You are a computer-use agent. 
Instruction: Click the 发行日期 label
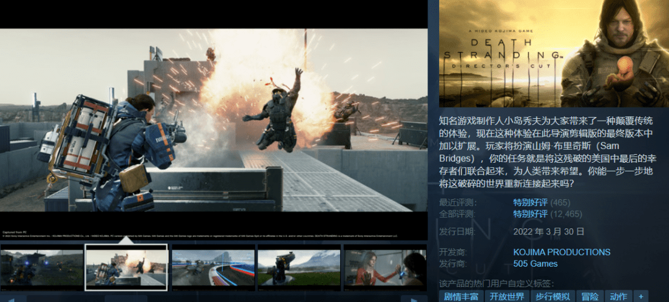pos(458,231)
